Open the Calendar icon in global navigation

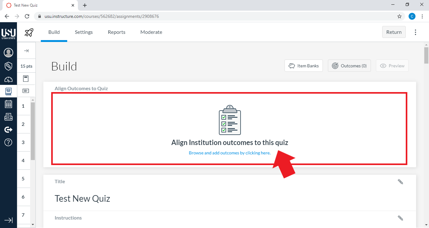8,104
